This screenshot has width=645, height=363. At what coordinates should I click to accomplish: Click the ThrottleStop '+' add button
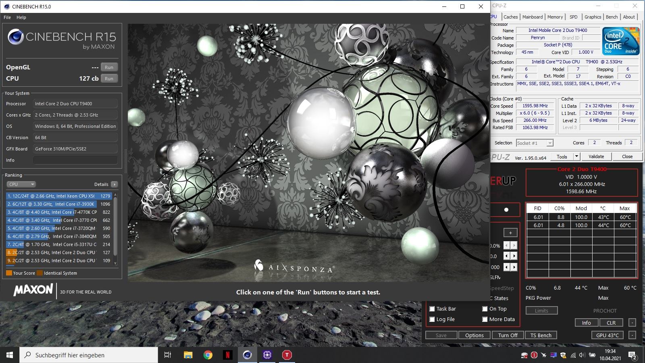(510, 233)
